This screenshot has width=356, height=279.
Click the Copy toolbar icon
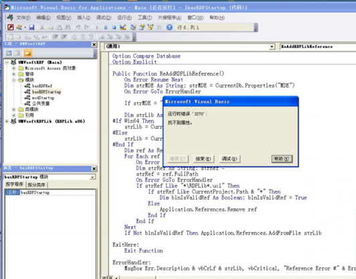tap(50, 27)
